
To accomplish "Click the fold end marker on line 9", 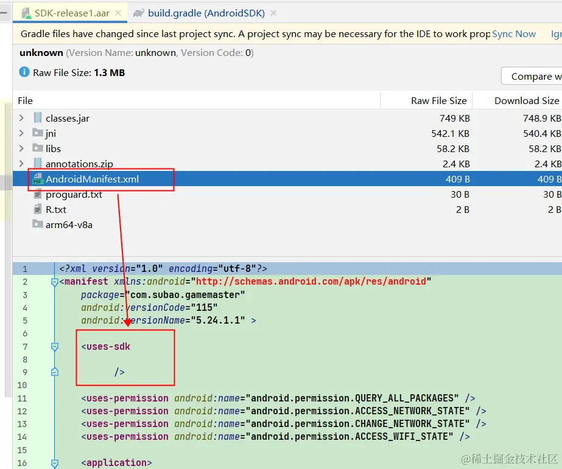I will (x=54, y=372).
